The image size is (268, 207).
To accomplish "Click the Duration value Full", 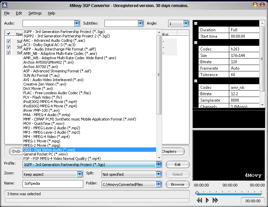I will pyautogui.click(x=244, y=30).
